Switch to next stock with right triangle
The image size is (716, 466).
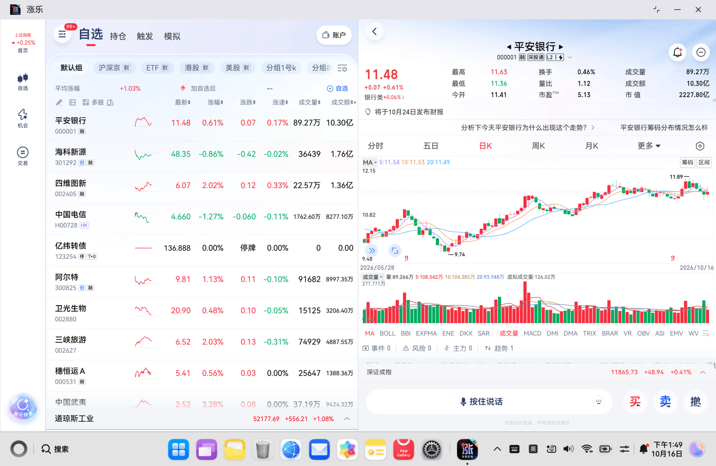561,47
